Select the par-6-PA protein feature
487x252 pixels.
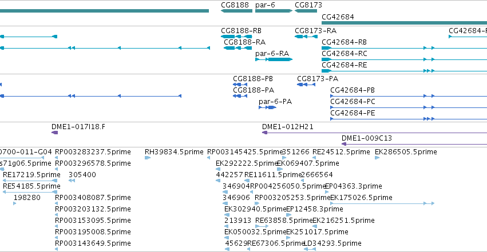(x=267, y=107)
